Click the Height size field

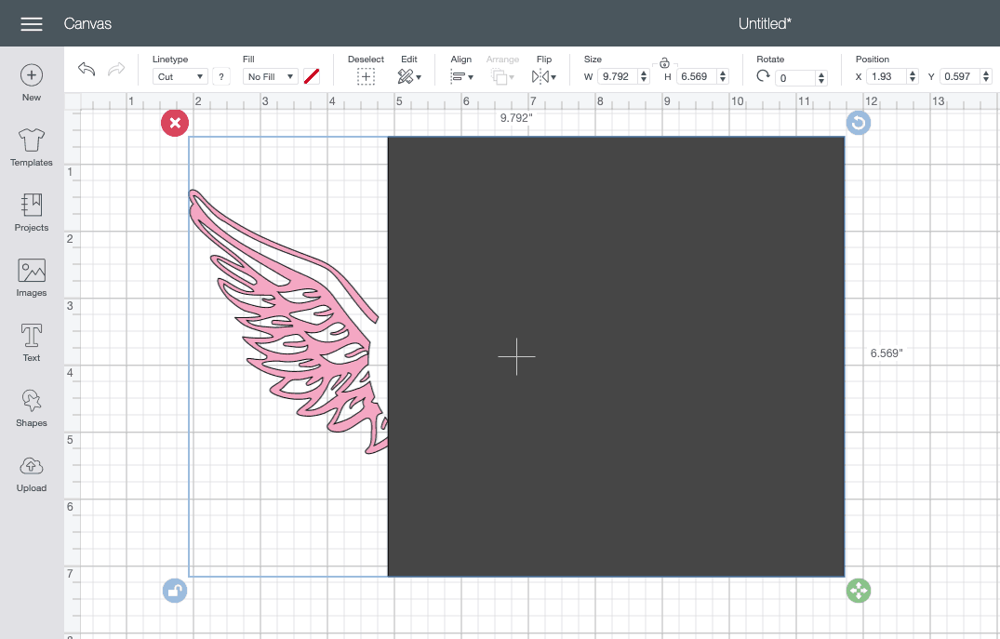696,76
